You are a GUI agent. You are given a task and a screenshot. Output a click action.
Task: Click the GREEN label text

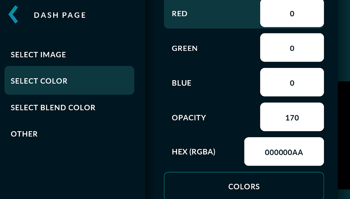tap(185, 48)
